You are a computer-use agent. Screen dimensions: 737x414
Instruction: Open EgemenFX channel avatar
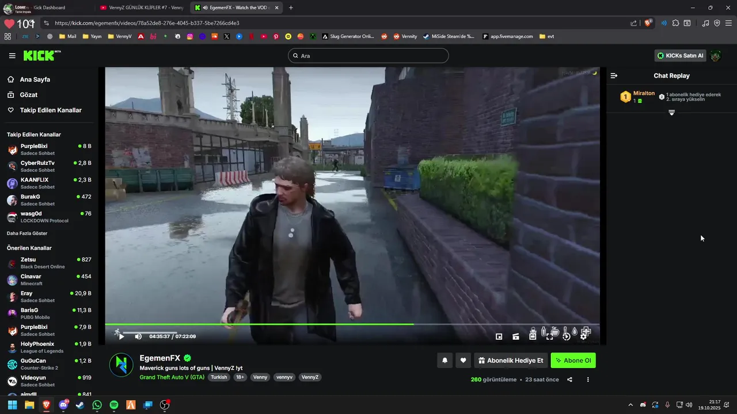coord(121,365)
